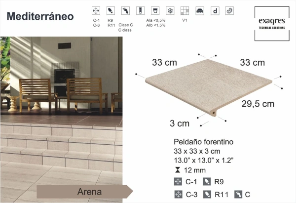Screen dimensions: 296x203
Task: Click the patio staircase scene photo
Action: pyautogui.click(x=61, y=109)
